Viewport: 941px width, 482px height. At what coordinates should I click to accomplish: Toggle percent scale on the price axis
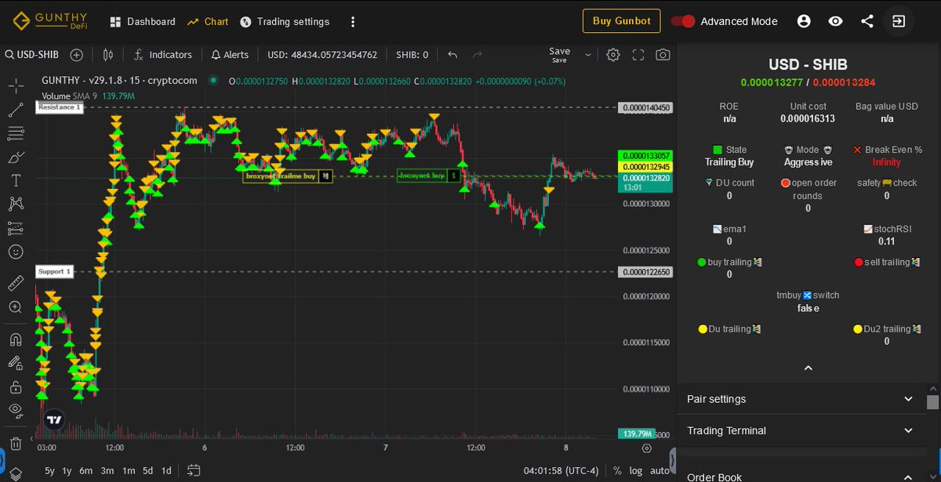tap(617, 471)
